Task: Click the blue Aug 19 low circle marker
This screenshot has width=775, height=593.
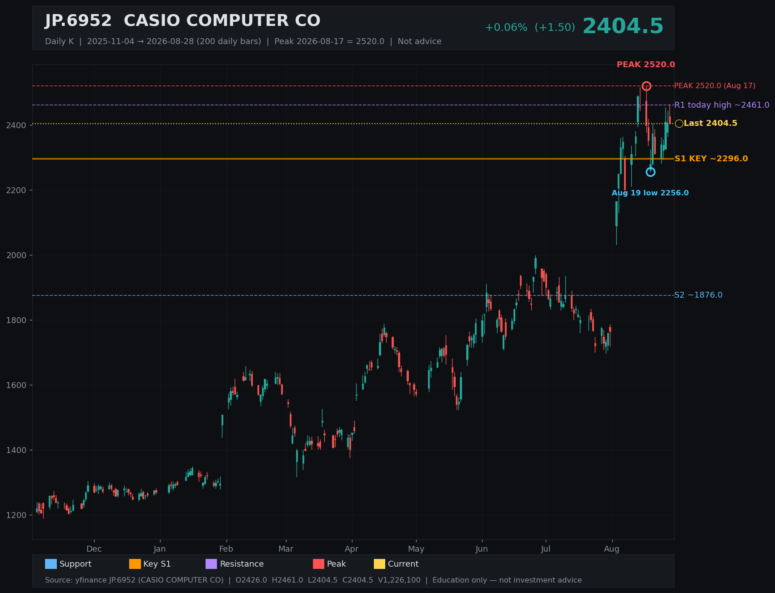Action: tap(650, 172)
